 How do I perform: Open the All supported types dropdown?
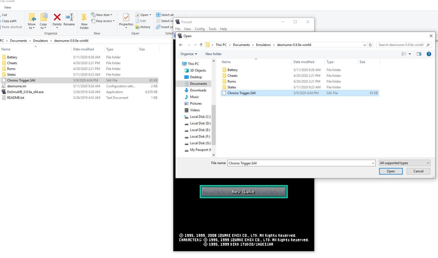tap(404, 163)
